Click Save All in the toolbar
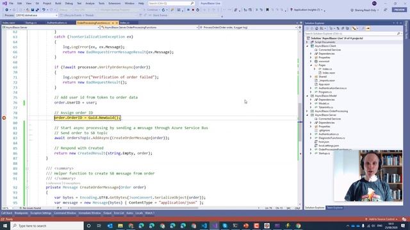Screen dimensions: 410x230 (37, 10)
